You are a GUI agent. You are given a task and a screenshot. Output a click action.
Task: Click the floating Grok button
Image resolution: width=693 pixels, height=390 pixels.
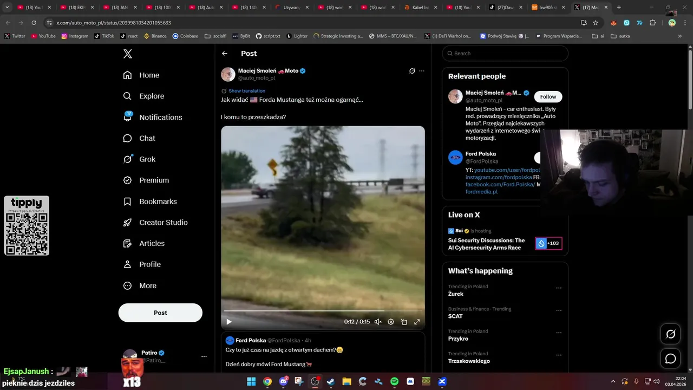(670, 334)
